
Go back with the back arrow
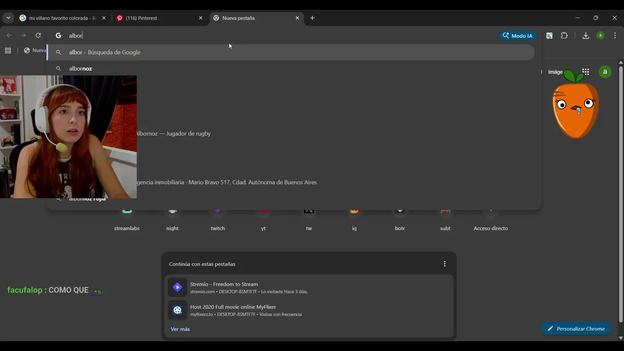click(9, 36)
